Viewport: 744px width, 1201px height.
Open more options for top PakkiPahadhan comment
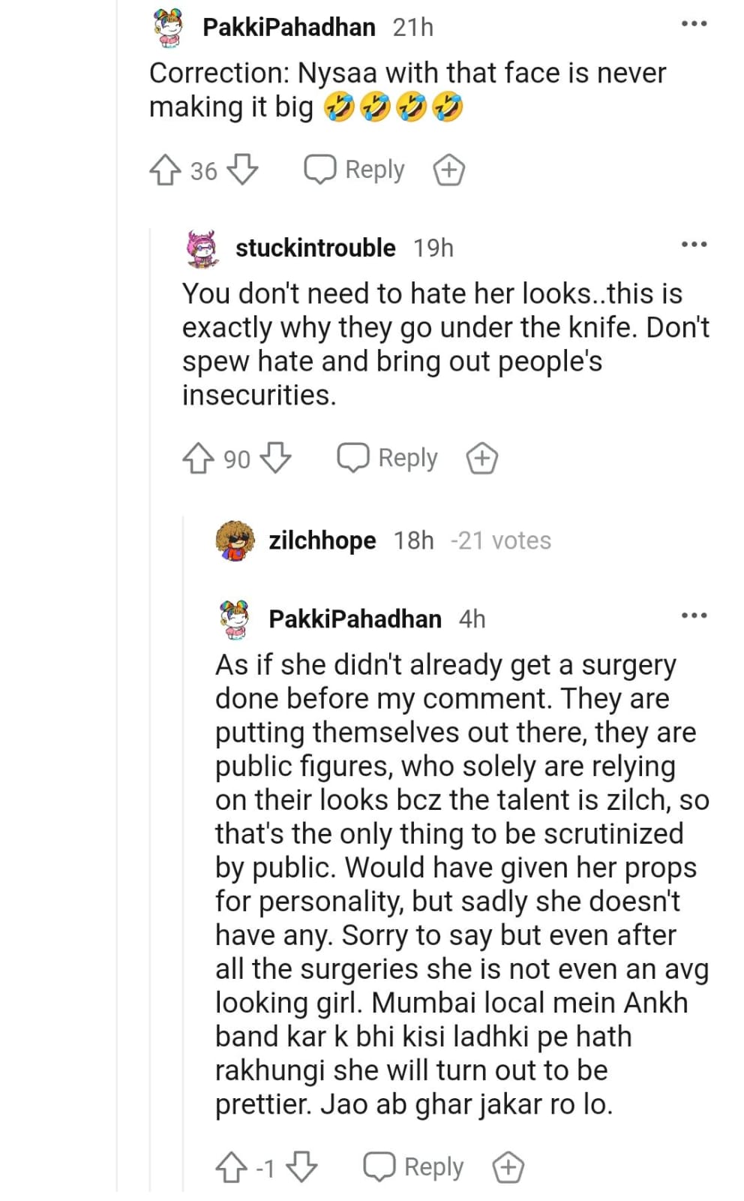(694, 24)
